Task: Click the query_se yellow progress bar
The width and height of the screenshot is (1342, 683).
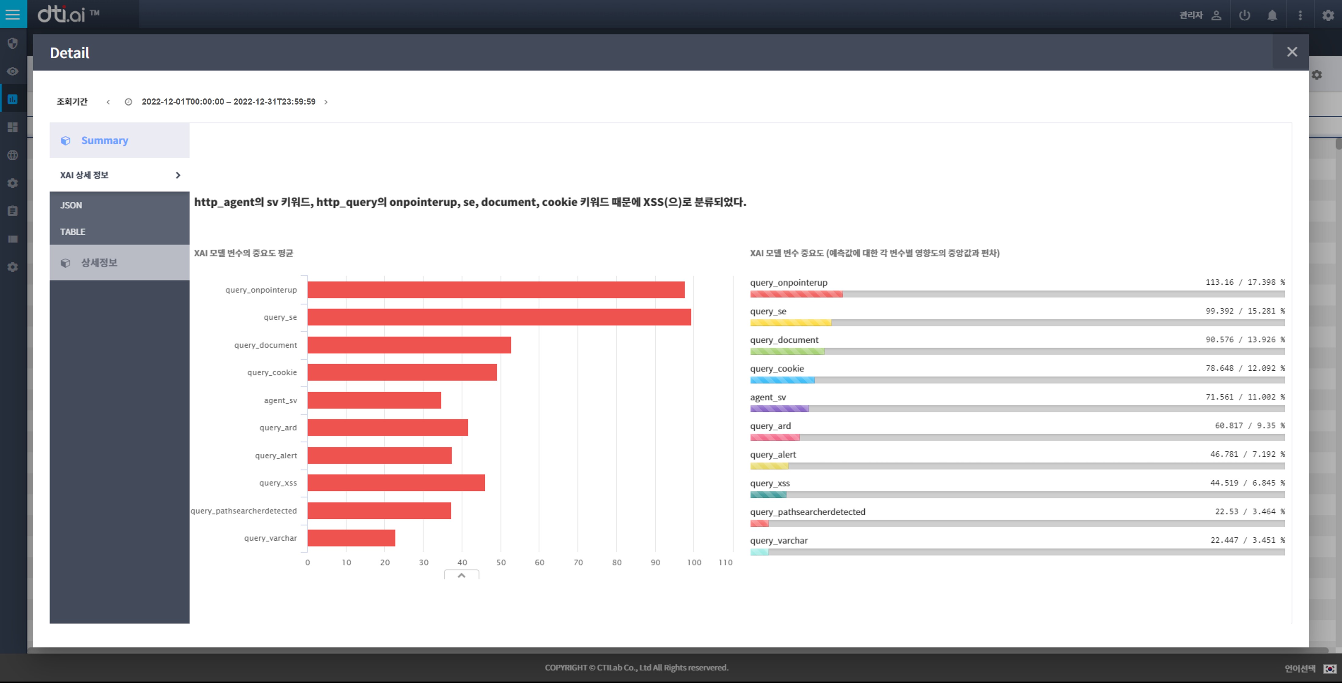Action: click(790, 323)
